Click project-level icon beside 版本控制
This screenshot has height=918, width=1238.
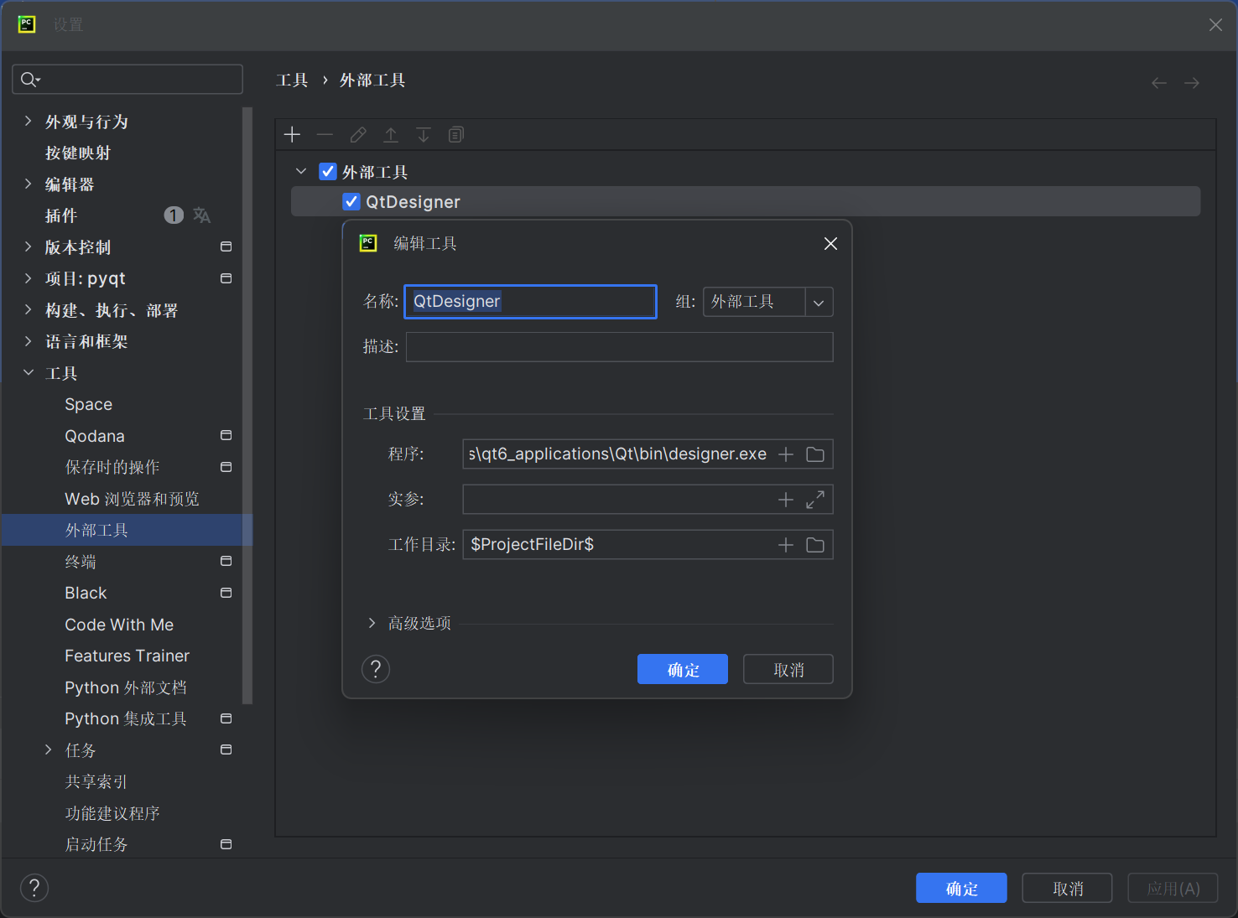[226, 246]
